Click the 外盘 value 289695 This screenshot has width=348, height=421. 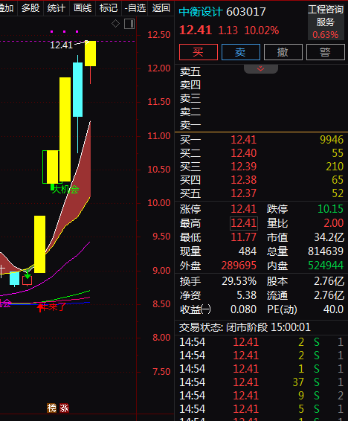[x=239, y=266]
